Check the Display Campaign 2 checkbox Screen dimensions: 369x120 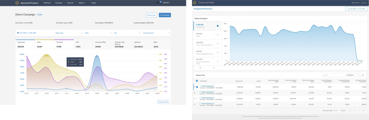point(197,93)
